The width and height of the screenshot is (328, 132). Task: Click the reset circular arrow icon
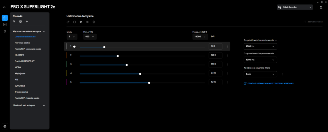(74, 22)
